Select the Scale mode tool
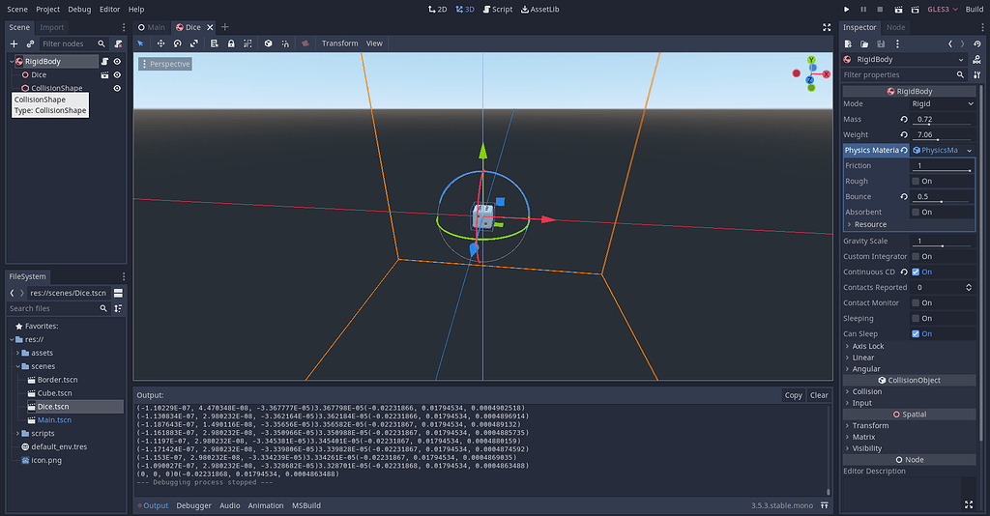Screen dimensions: 990x516 coord(193,43)
